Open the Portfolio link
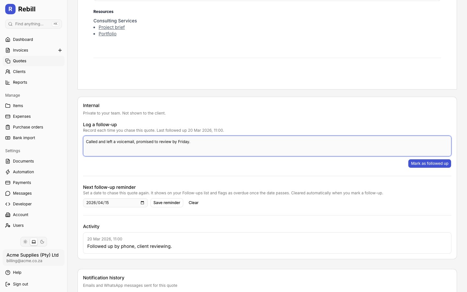 107,34
